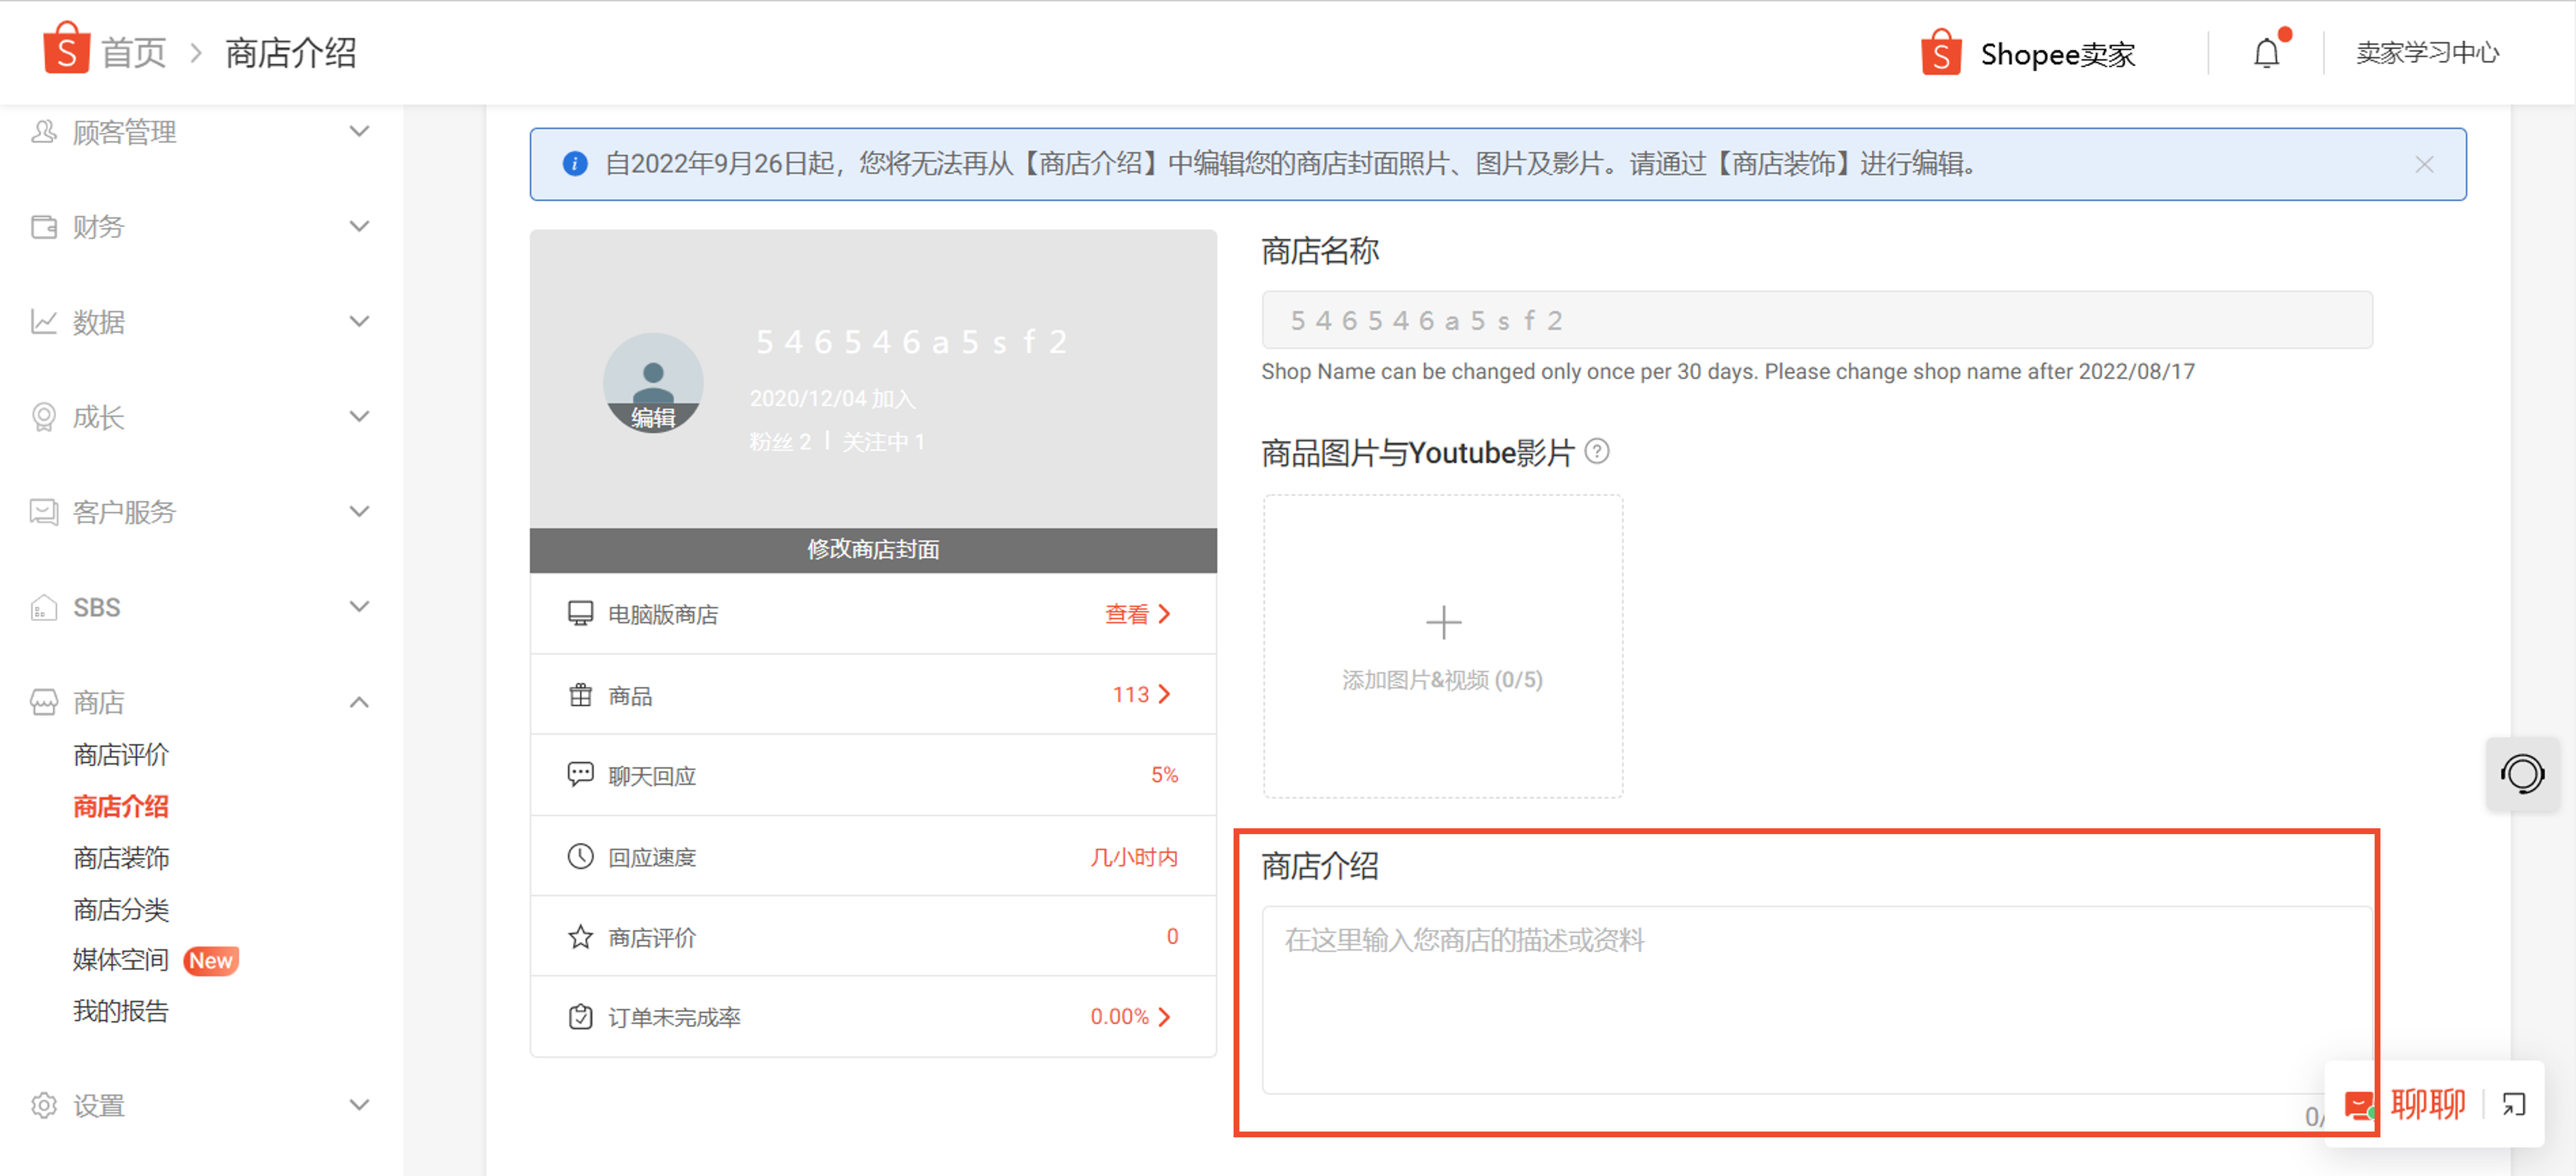Screen dimensions: 2576x1176
Task: Expand the 设置 menu chevron
Action: (359, 1105)
